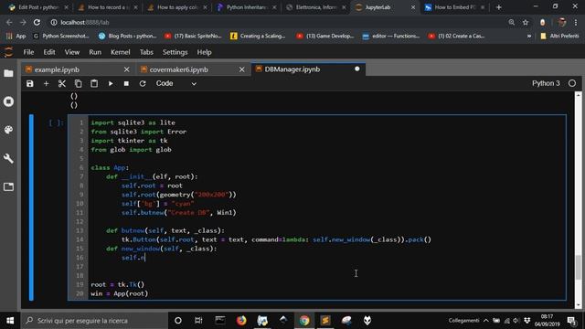
Task: Show running terminals and kernels panel
Action: 8,101
